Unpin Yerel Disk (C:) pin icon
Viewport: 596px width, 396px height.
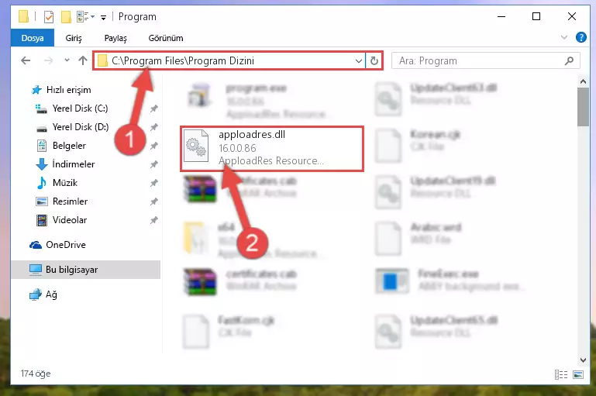153,108
